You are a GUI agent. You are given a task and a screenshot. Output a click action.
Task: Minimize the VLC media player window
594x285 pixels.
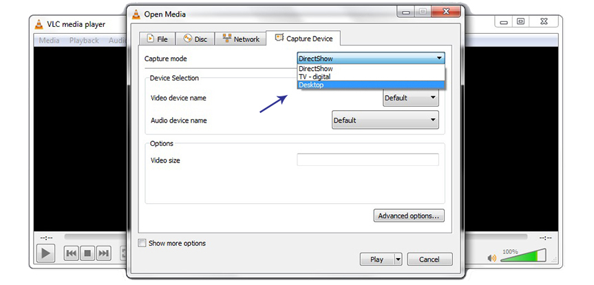click(x=504, y=21)
